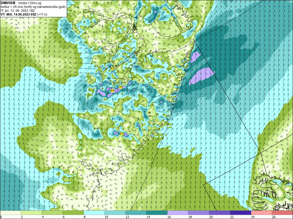Pick the 18–20 m/s purple swatch

click(199, 213)
